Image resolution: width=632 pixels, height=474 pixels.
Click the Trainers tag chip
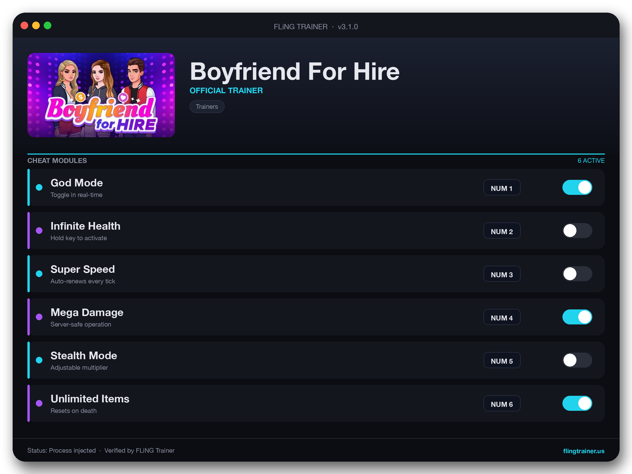coord(207,107)
